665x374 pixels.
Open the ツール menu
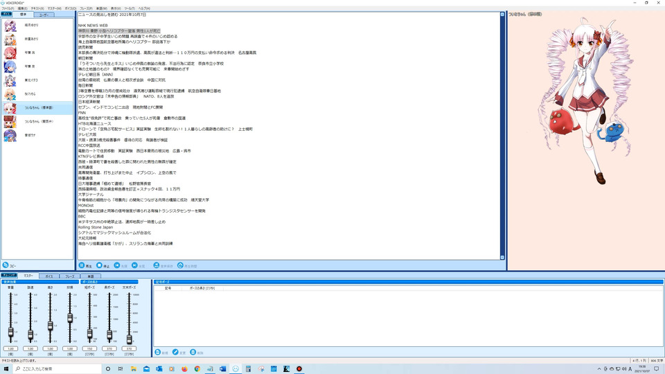click(x=130, y=8)
